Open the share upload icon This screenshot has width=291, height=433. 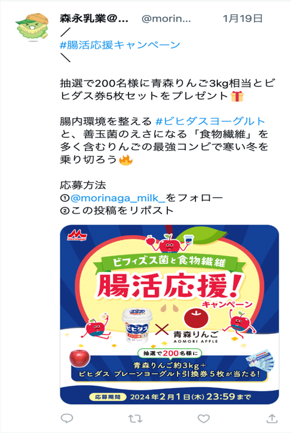point(272,418)
